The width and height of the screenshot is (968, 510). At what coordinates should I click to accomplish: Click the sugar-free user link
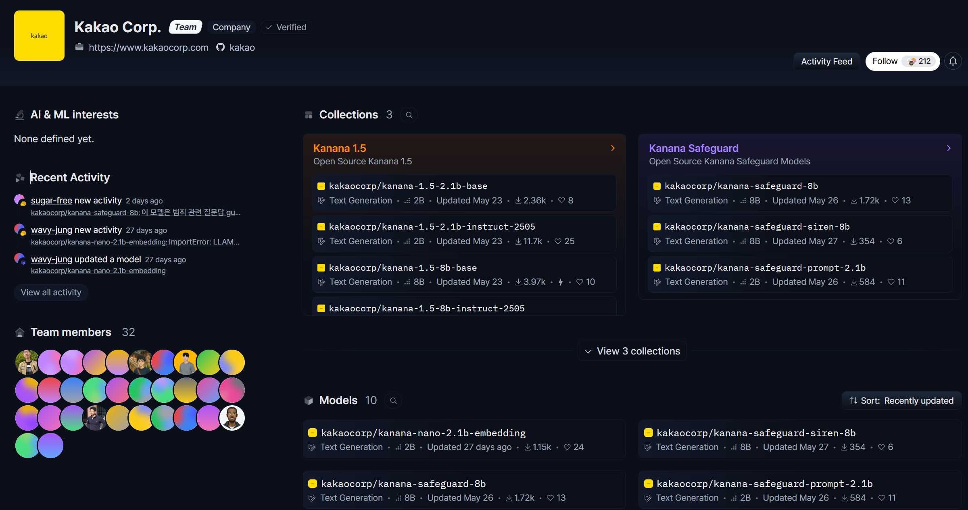pos(51,201)
